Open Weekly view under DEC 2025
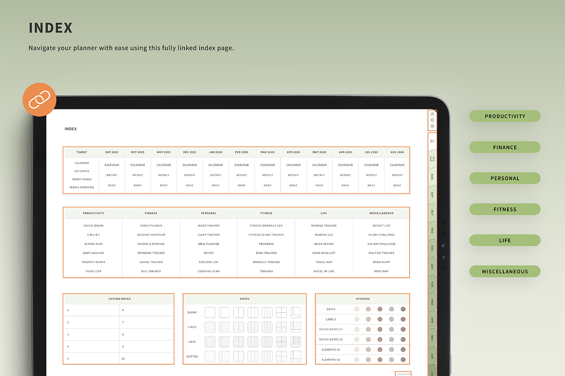 [190, 175]
